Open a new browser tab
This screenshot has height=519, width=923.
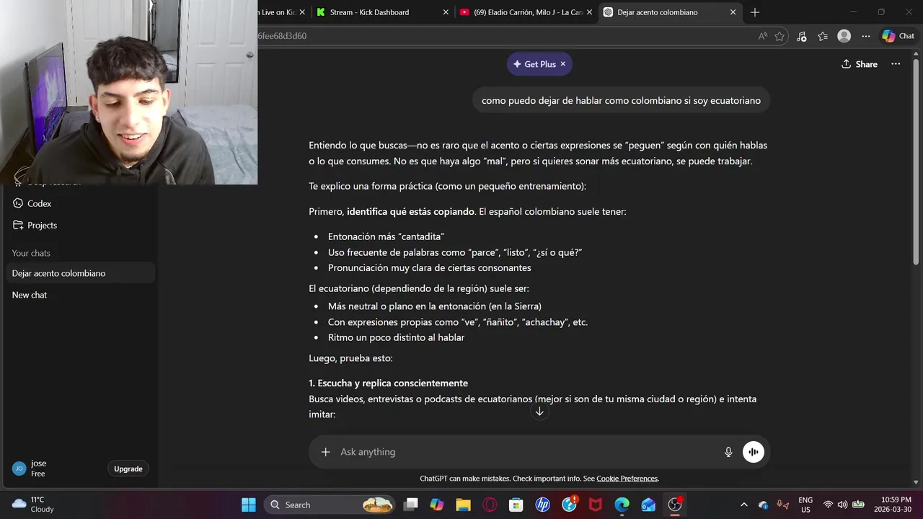pyautogui.click(x=755, y=12)
